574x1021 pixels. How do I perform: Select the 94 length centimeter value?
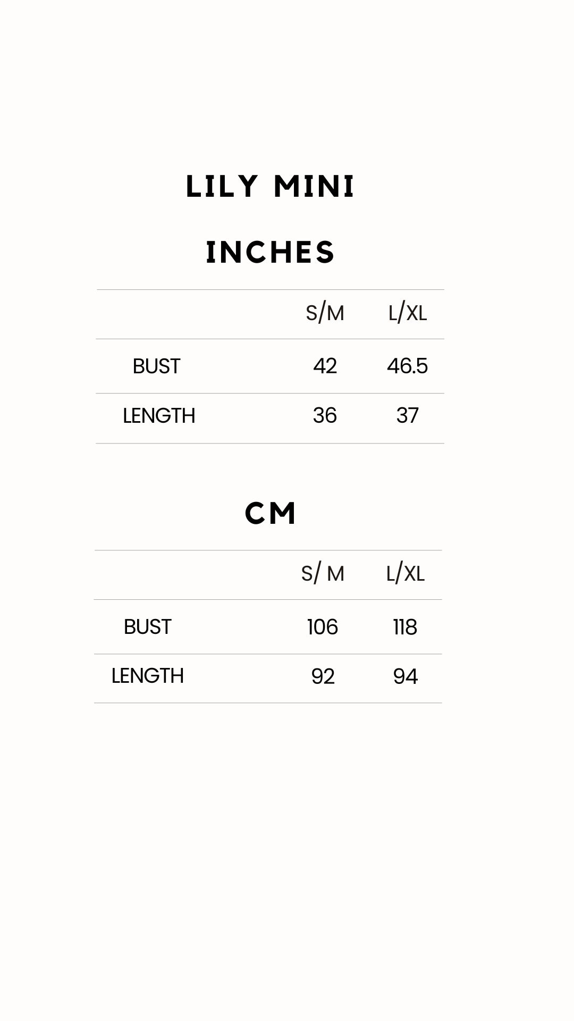[x=406, y=676]
